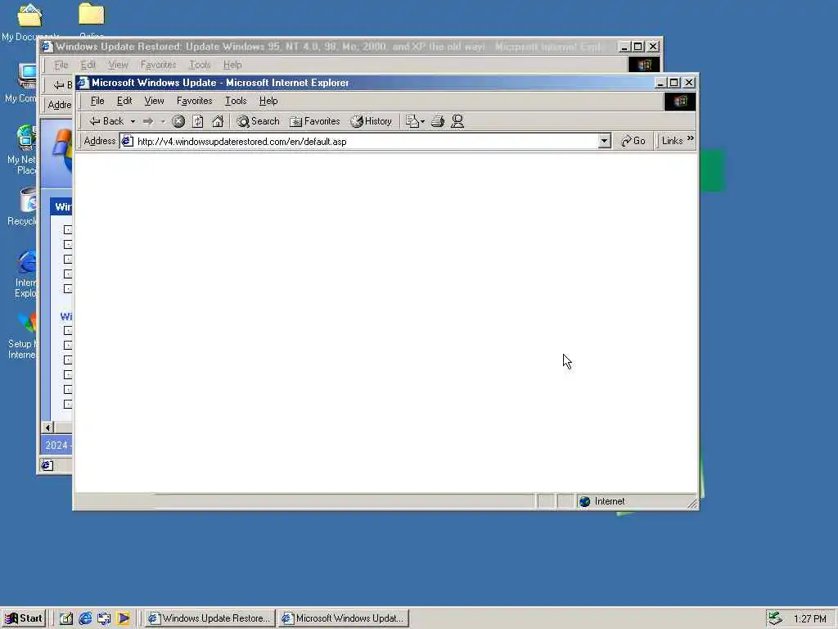
Task: Print the page using the printer icon
Action: pos(438,121)
